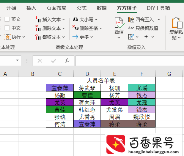Click the formula bar cancel X icon
184x156 pixels.
(x=40, y=61)
